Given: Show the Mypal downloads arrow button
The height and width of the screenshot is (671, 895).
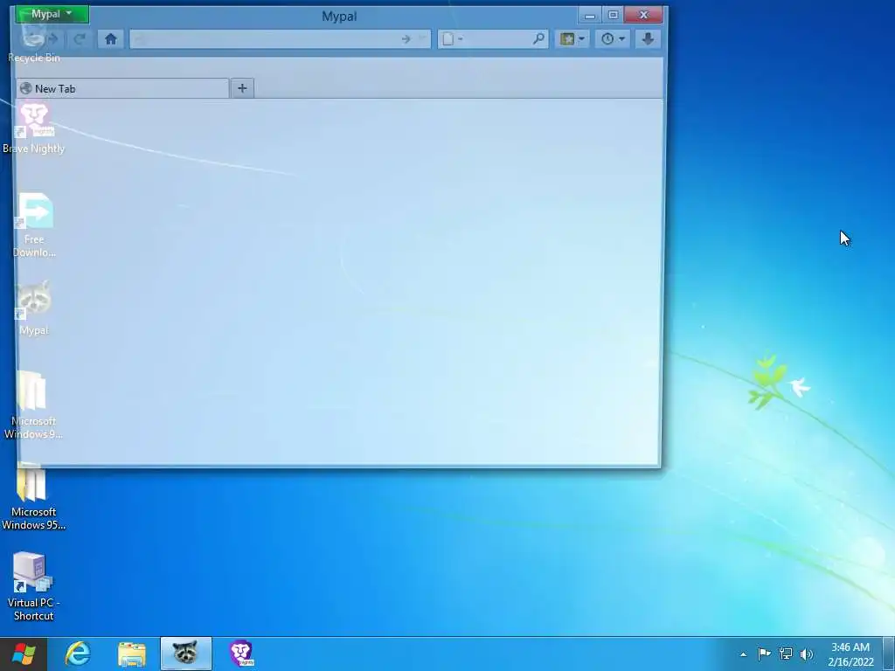Looking at the screenshot, I should click(648, 38).
